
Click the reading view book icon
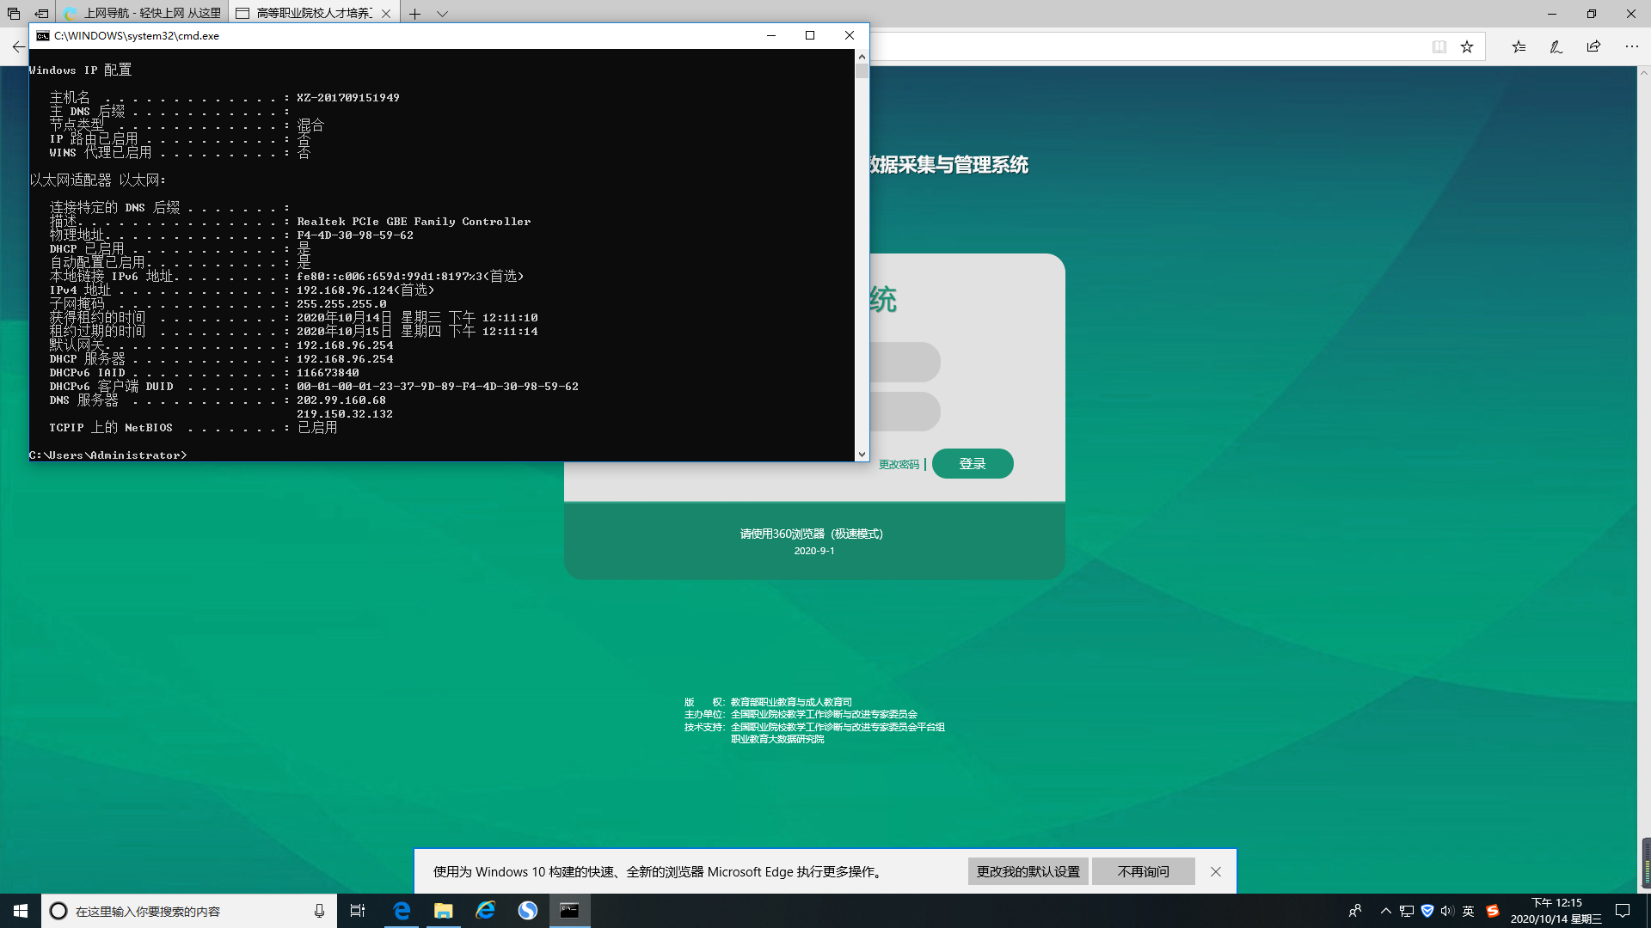click(1439, 47)
